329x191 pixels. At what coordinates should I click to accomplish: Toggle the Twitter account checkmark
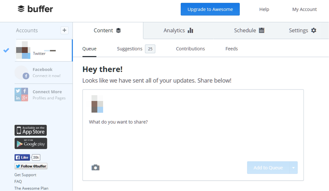coord(6,50)
